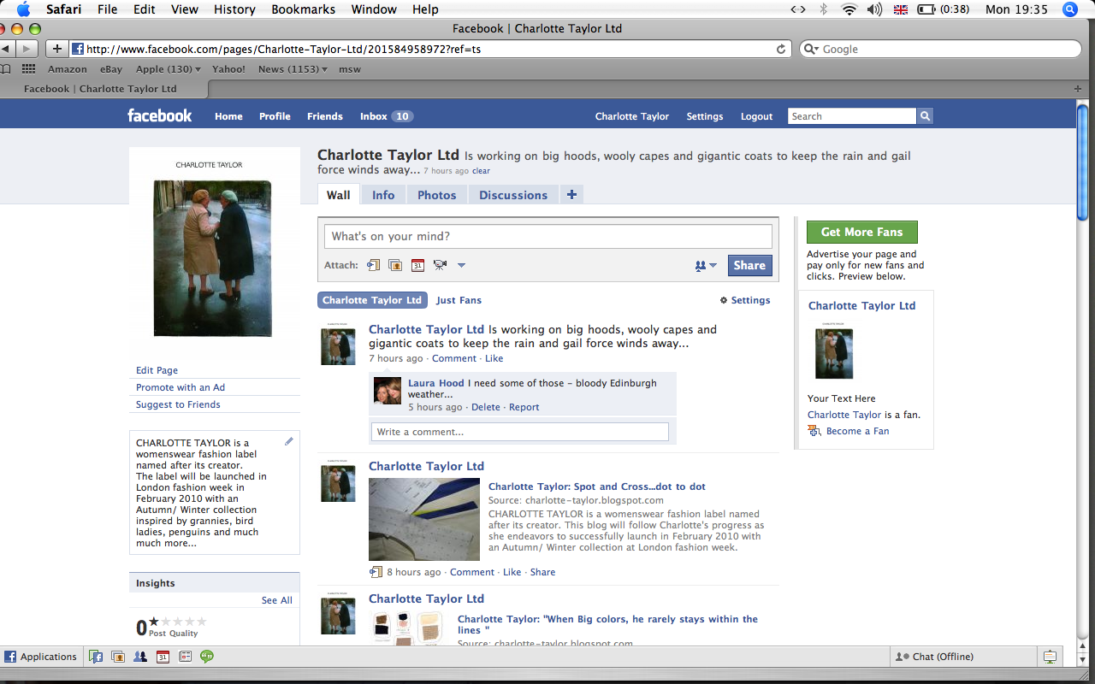Open the Wi-Fi status menu
Screen dimensions: 1095x684
point(849,9)
